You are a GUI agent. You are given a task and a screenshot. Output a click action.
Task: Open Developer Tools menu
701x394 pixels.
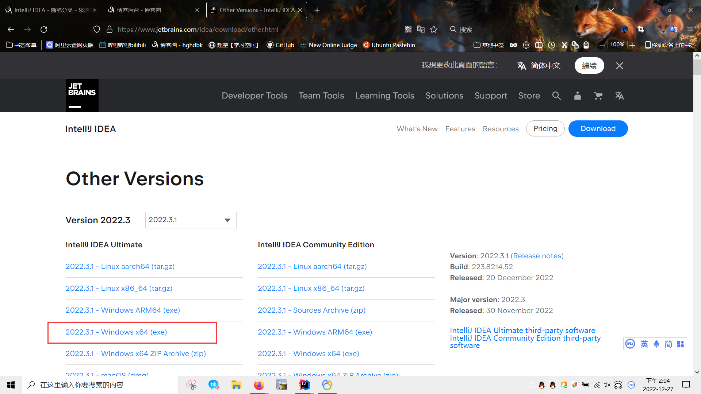pos(254,96)
